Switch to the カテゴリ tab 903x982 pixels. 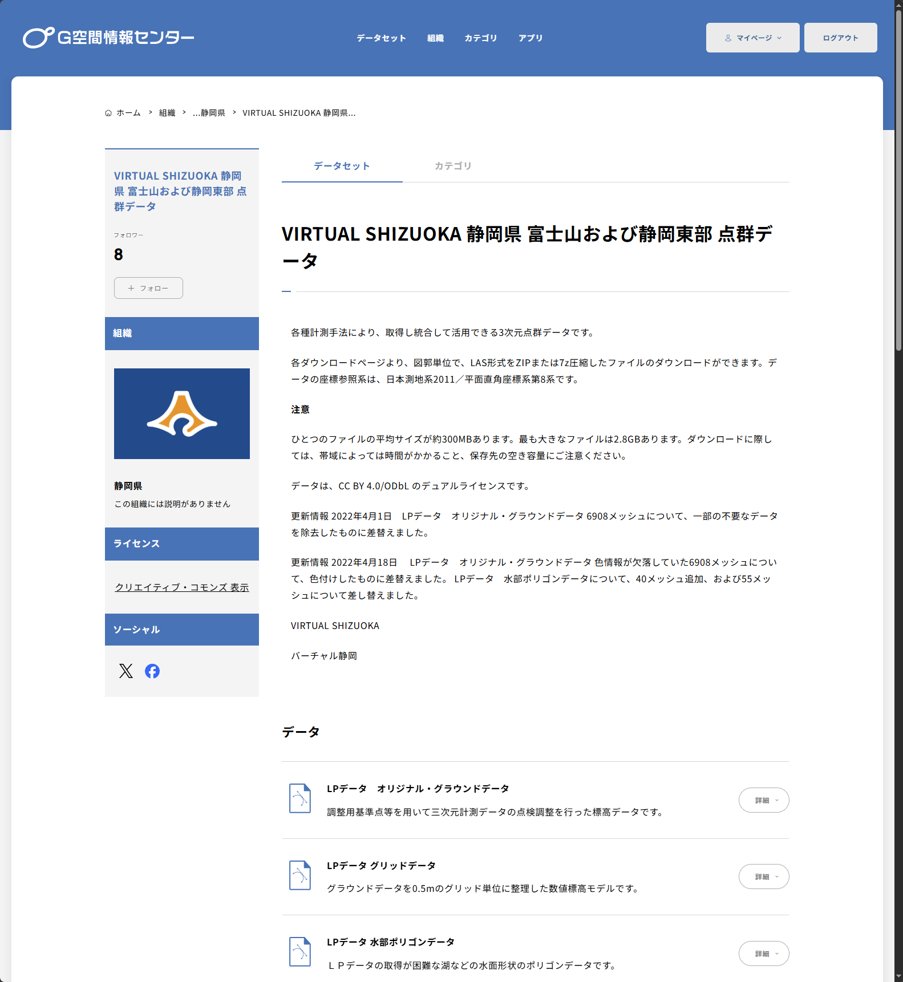(x=453, y=166)
